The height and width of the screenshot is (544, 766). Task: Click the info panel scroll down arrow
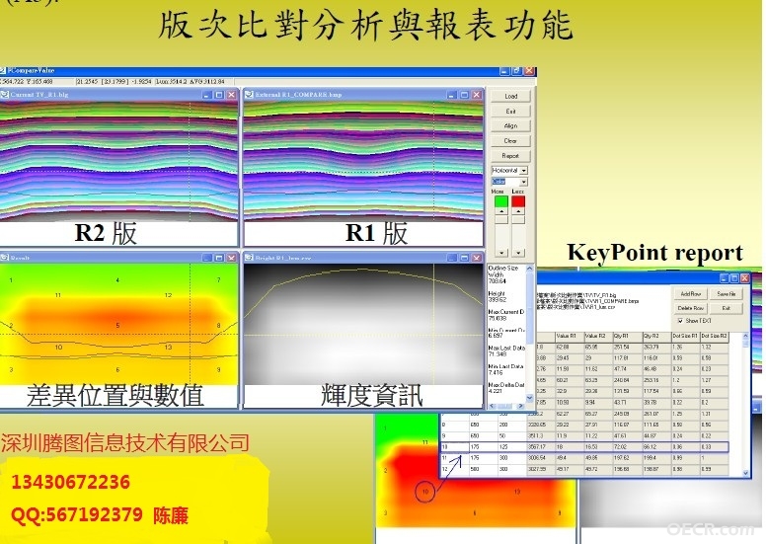point(529,399)
